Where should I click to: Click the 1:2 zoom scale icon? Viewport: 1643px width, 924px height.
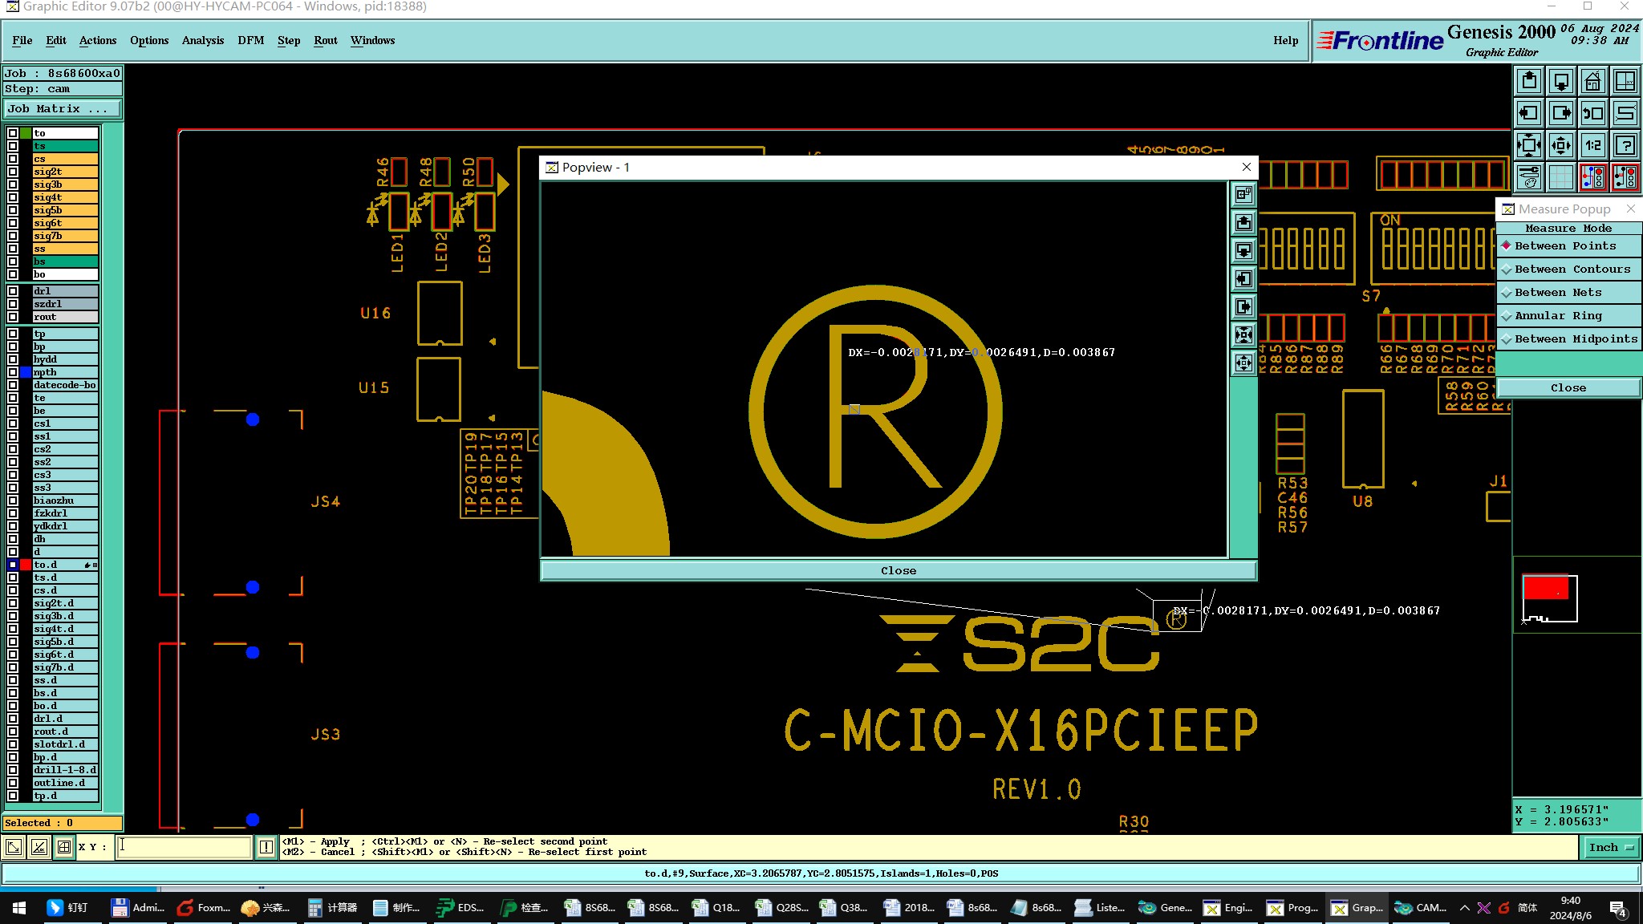pyautogui.click(x=1592, y=145)
